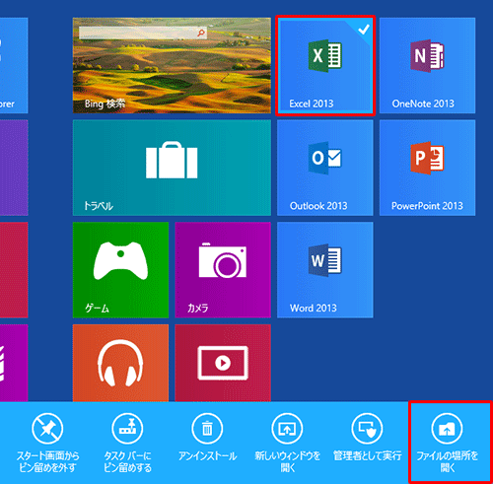
Task: Launch the PowerPoint 2013 tile
Action: click(x=427, y=168)
